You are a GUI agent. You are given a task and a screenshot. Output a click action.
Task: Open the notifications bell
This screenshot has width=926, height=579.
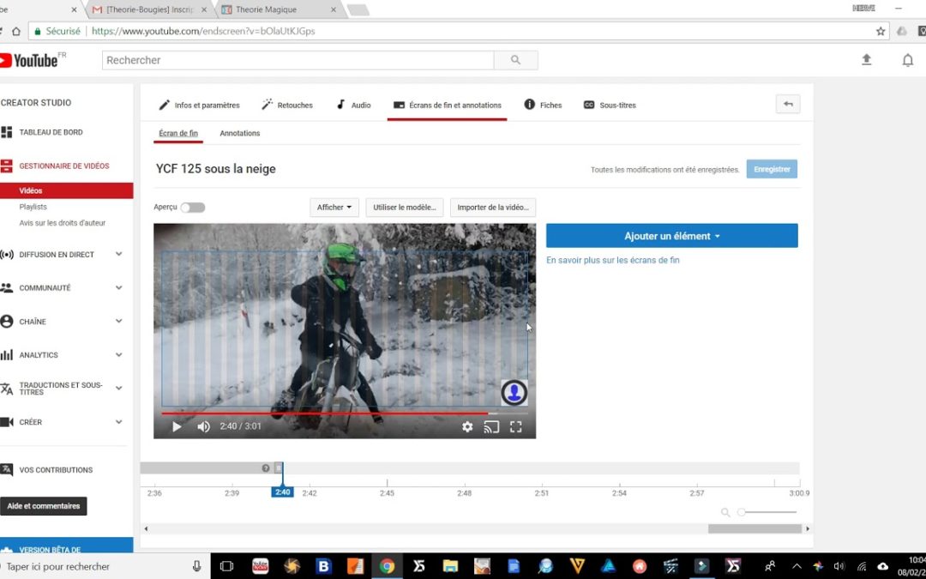[x=907, y=60]
